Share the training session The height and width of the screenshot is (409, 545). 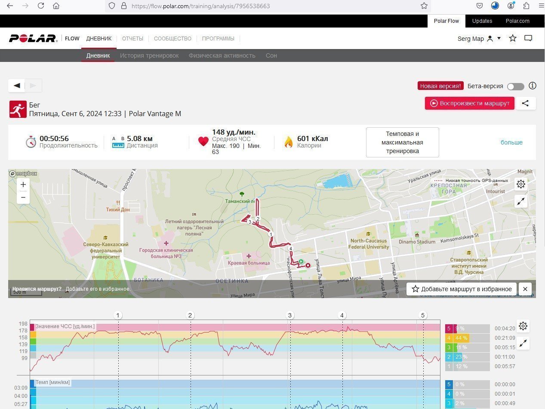pos(526,103)
